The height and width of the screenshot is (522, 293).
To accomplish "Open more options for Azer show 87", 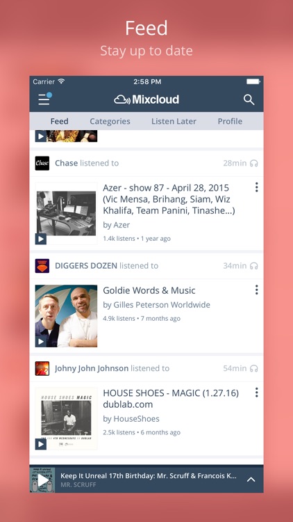I will pos(256,187).
